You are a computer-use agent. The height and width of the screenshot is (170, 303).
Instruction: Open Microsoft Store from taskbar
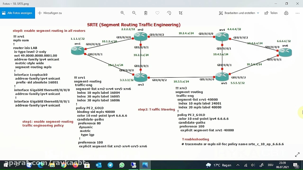click(x=87, y=165)
